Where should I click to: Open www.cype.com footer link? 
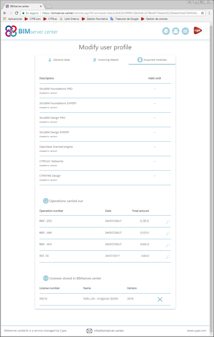pyautogui.click(x=197, y=331)
